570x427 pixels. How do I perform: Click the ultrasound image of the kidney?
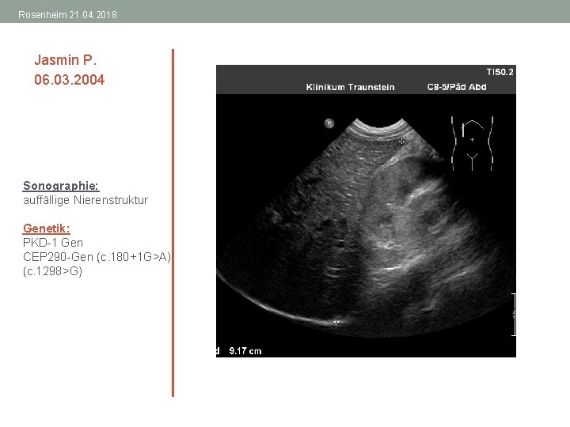(366, 211)
